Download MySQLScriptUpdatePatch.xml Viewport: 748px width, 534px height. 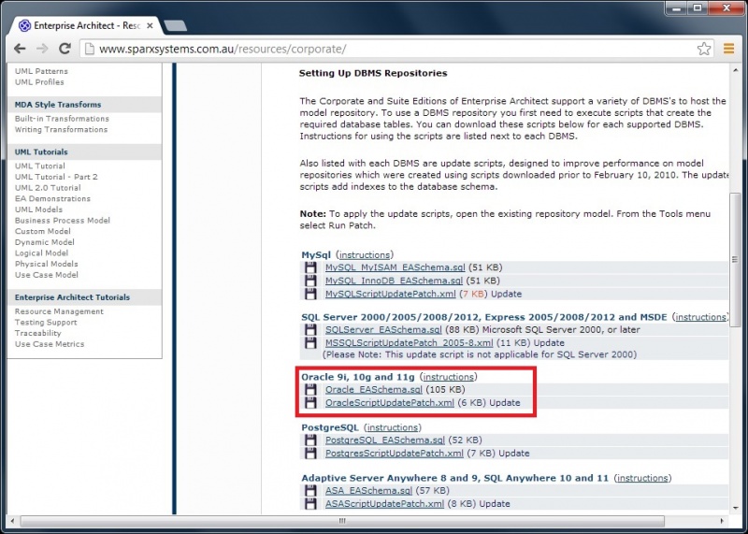390,294
